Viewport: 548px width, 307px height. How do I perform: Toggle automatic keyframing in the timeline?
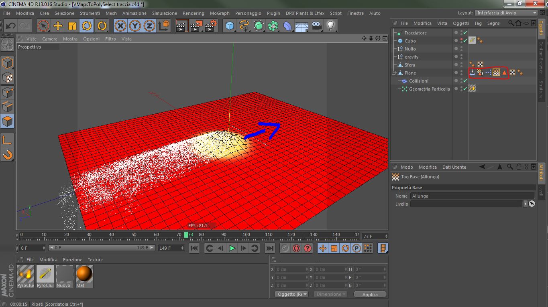296,248
